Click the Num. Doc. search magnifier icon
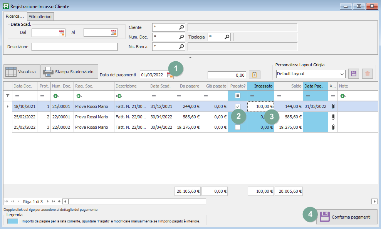 pyautogui.click(x=181, y=37)
